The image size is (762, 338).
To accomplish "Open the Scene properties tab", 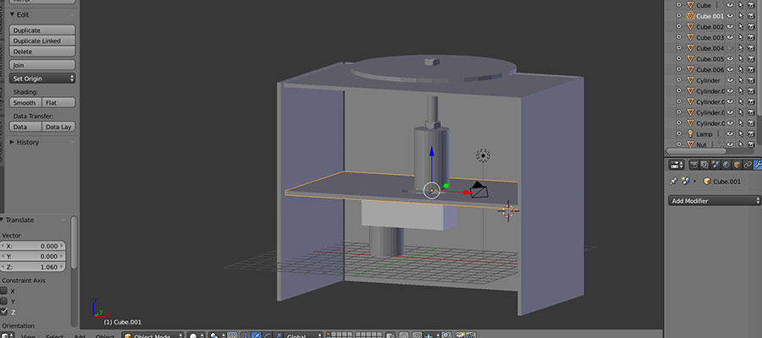I will click(715, 165).
